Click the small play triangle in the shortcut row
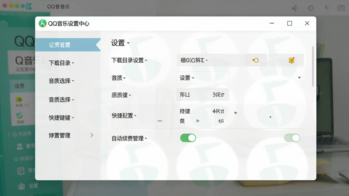This screenshot has height=196, width=349. click(198, 121)
